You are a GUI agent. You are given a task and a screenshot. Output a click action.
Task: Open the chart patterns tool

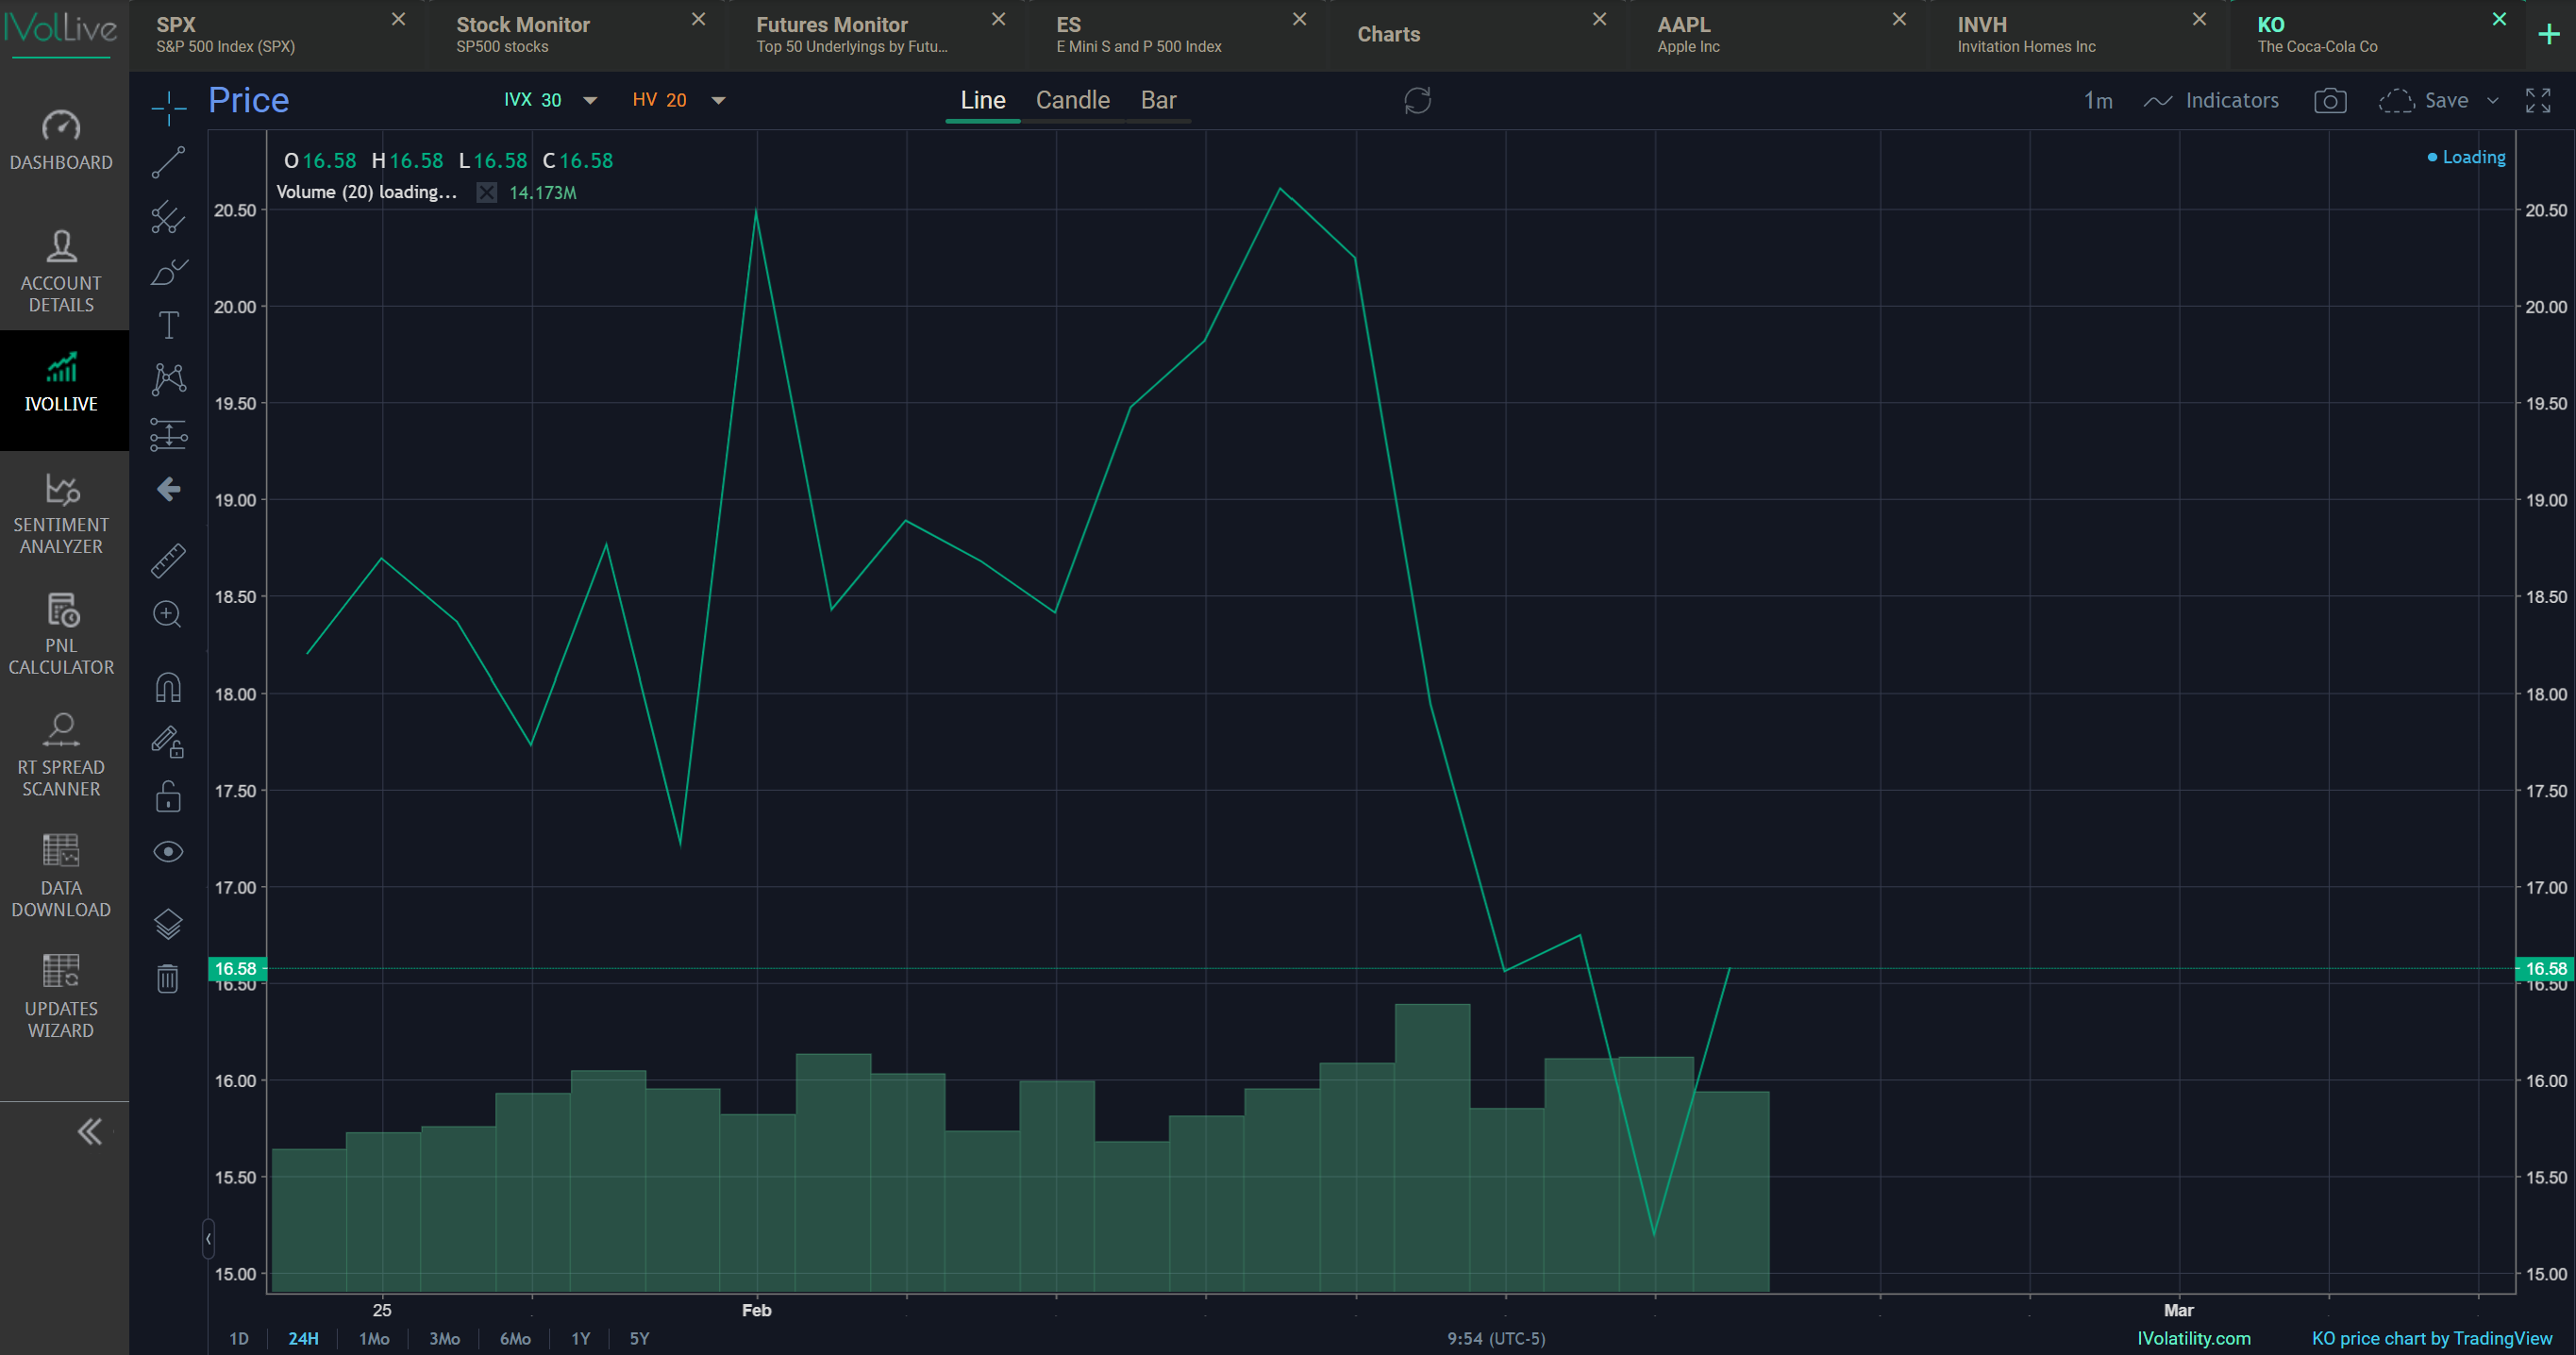coord(168,379)
